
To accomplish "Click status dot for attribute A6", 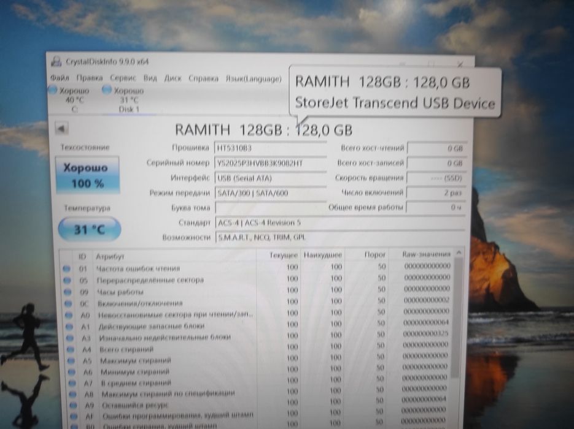I will [72, 372].
